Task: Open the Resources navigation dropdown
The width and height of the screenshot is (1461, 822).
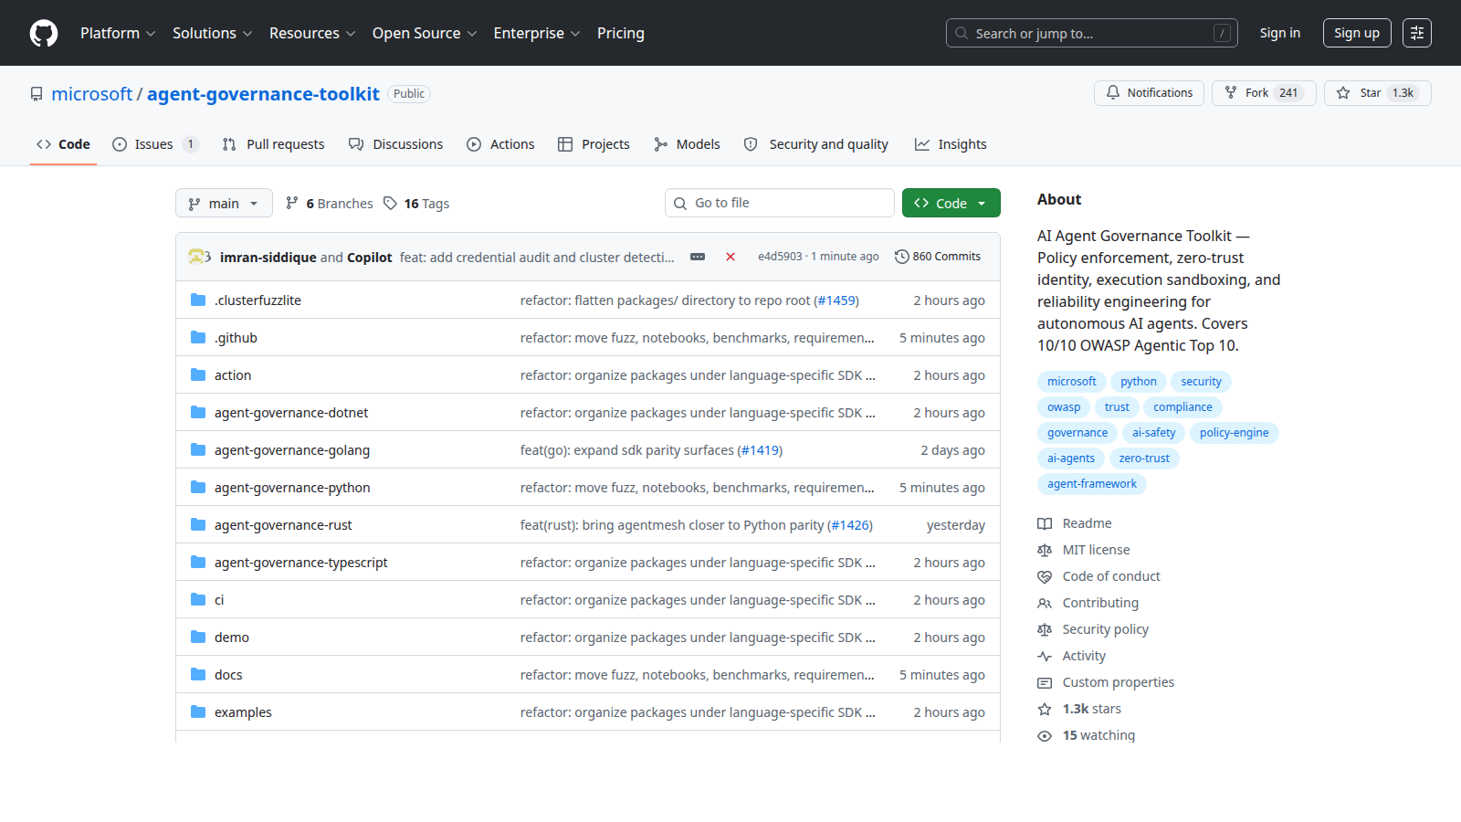Action: (x=312, y=33)
